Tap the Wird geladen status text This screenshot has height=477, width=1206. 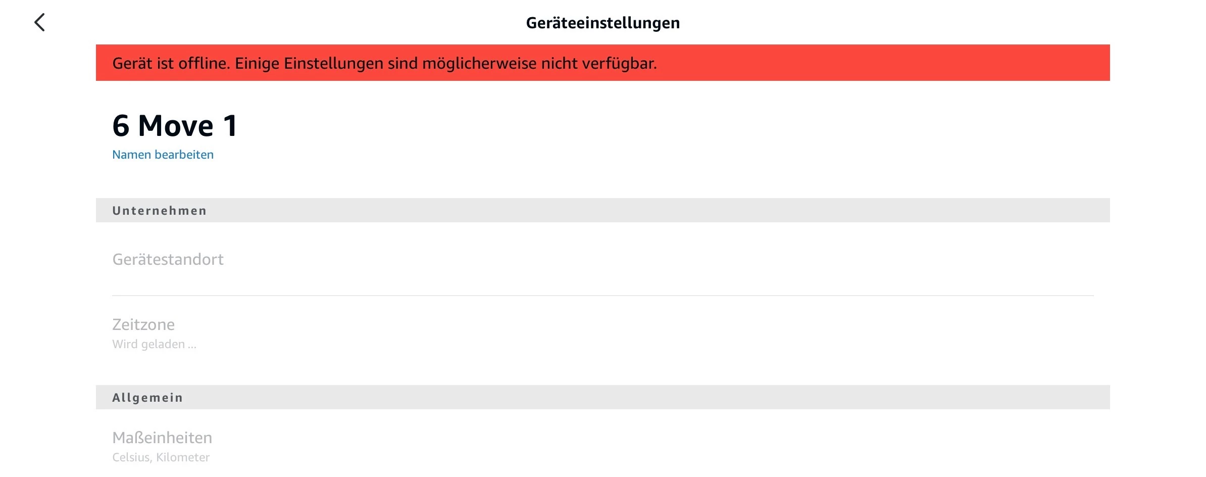point(154,344)
